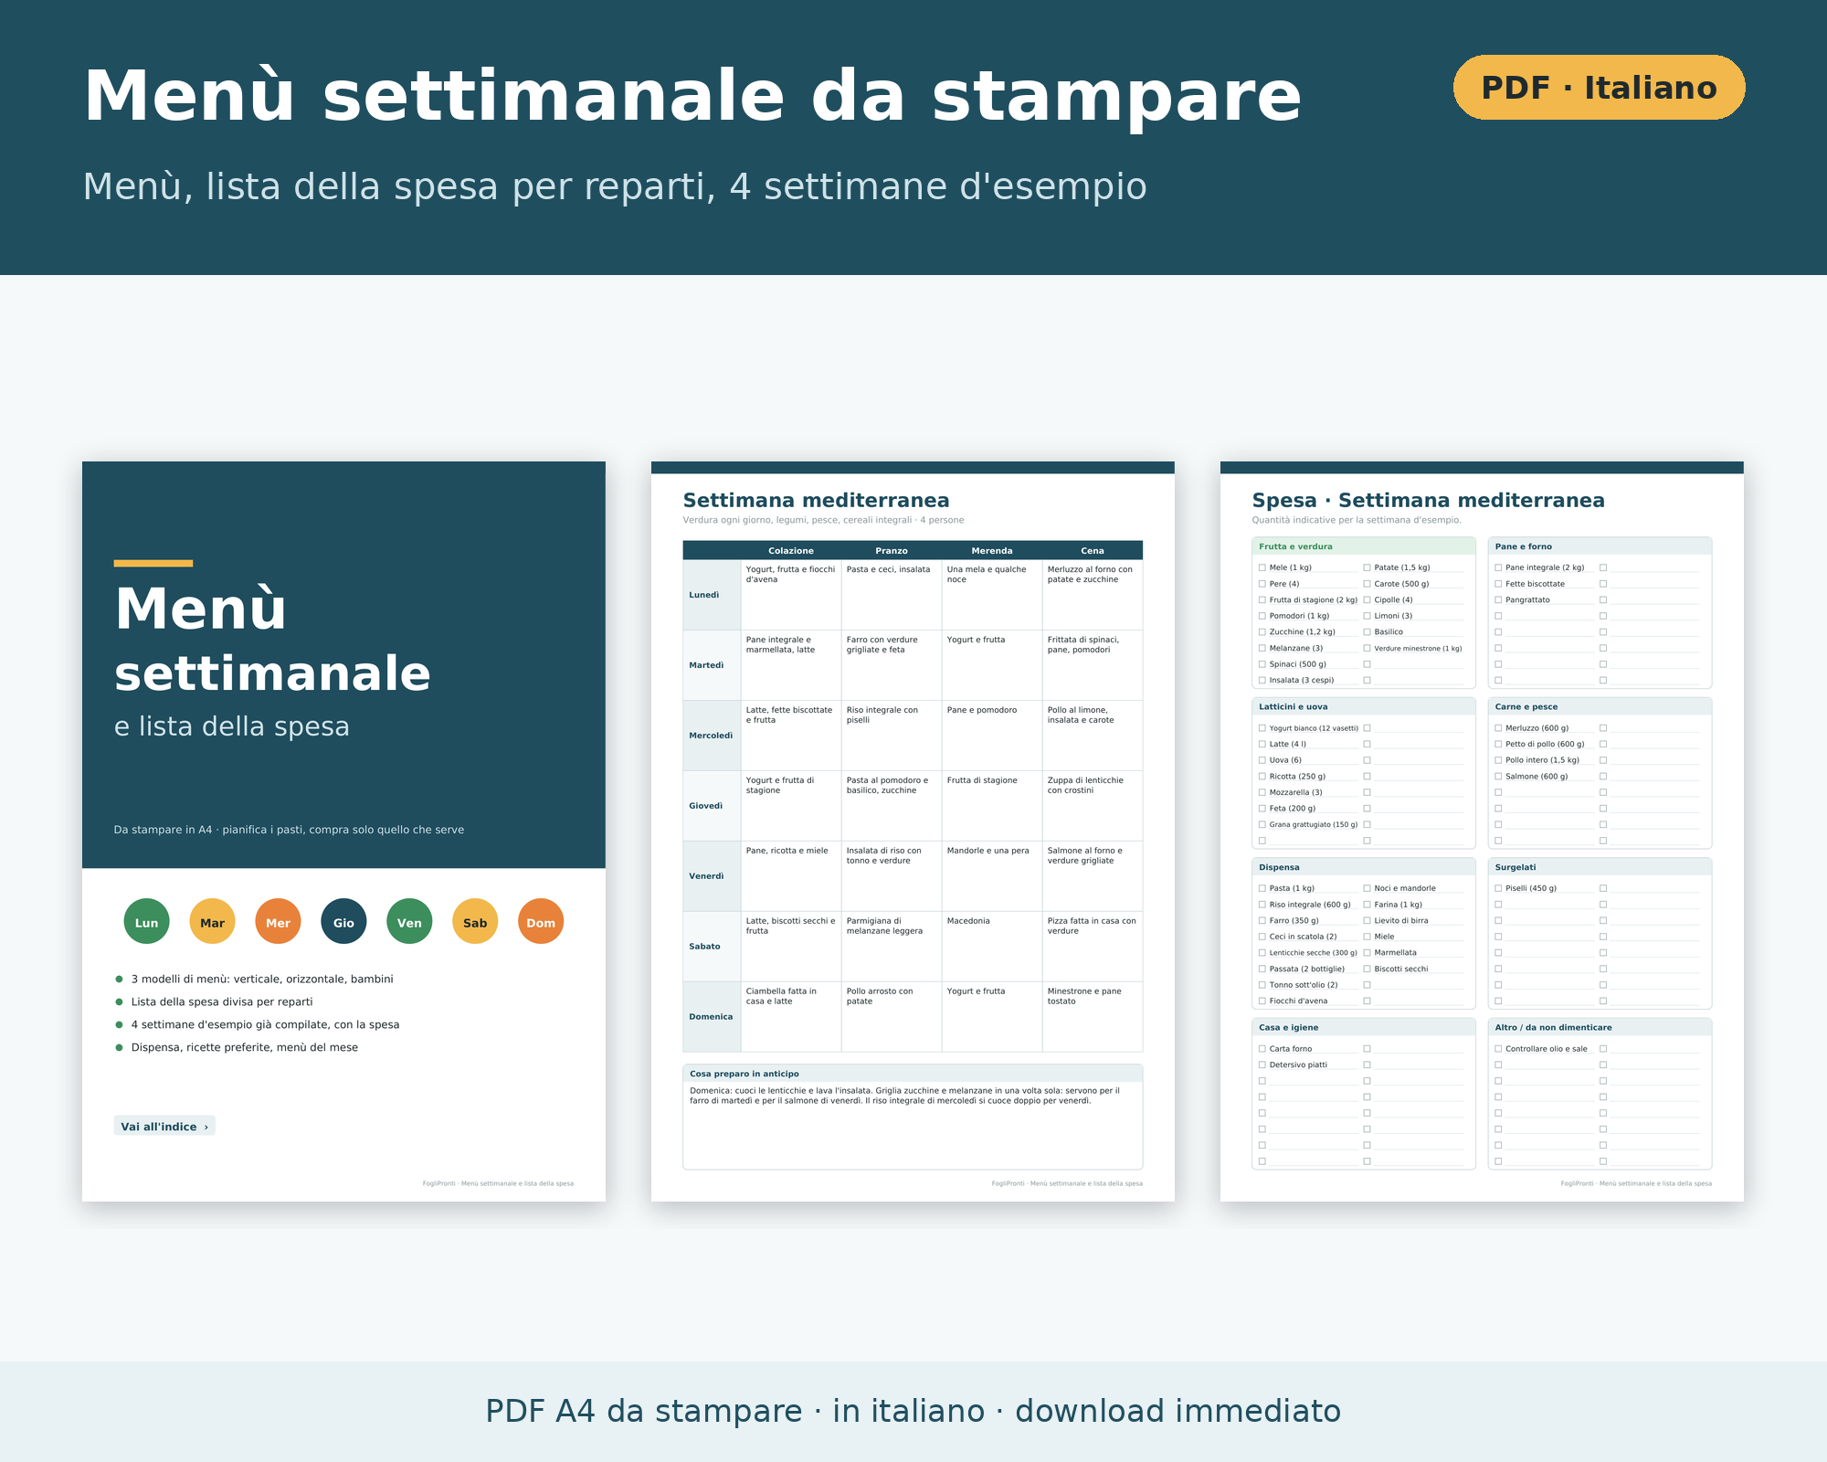1827x1462 pixels.
Task: Click Dispensa, ricette preferite, menù del mese
Action: pos(245,1047)
